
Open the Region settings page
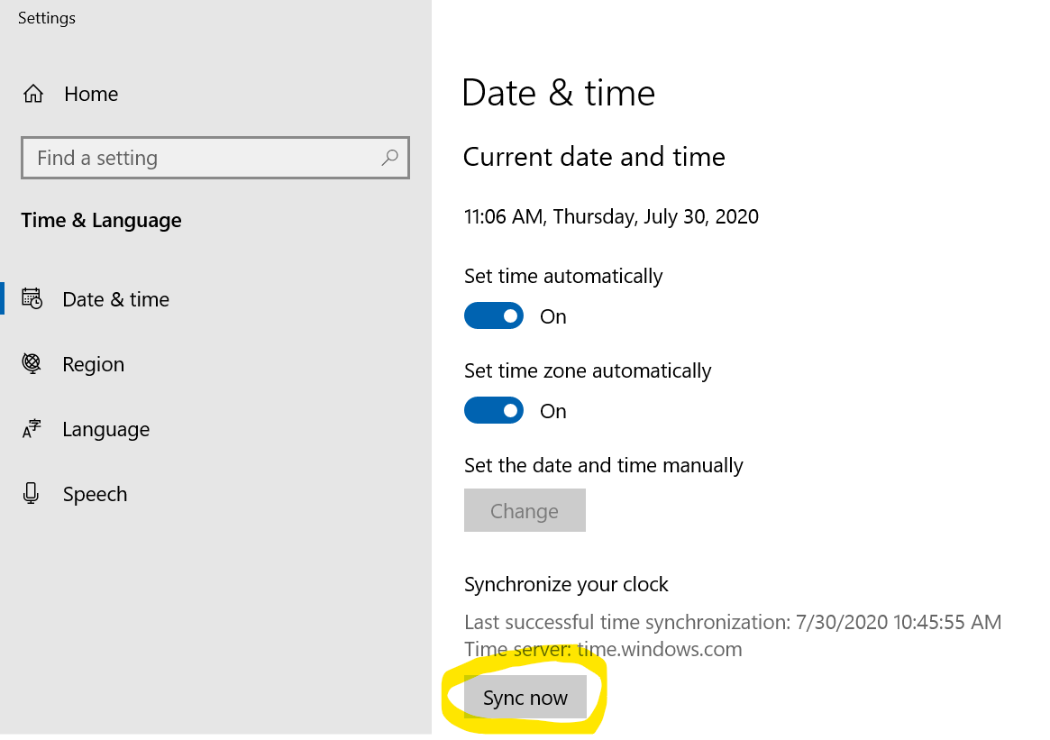coord(93,364)
